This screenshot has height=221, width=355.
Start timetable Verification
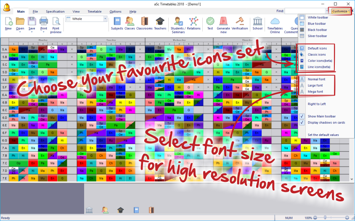coord(240,23)
